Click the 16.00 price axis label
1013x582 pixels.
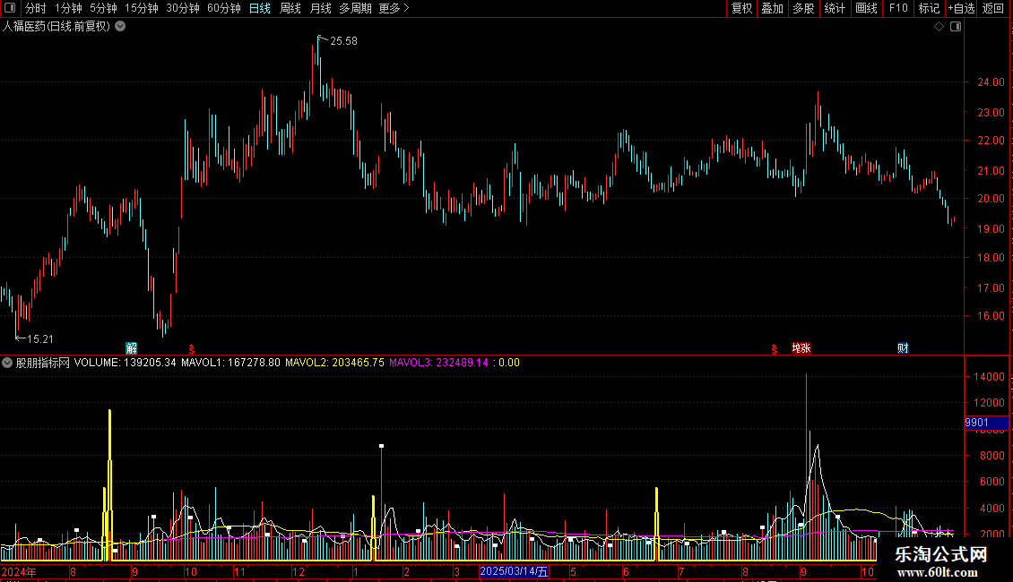pyautogui.click(x=991, y=316)
